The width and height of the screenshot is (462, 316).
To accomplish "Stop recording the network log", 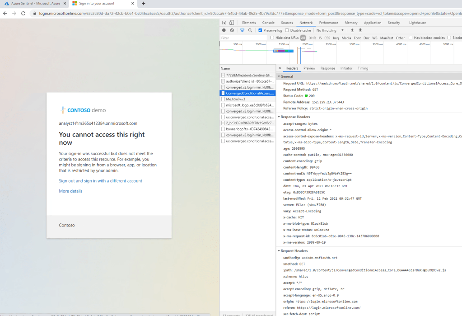I will pos(224,30).
